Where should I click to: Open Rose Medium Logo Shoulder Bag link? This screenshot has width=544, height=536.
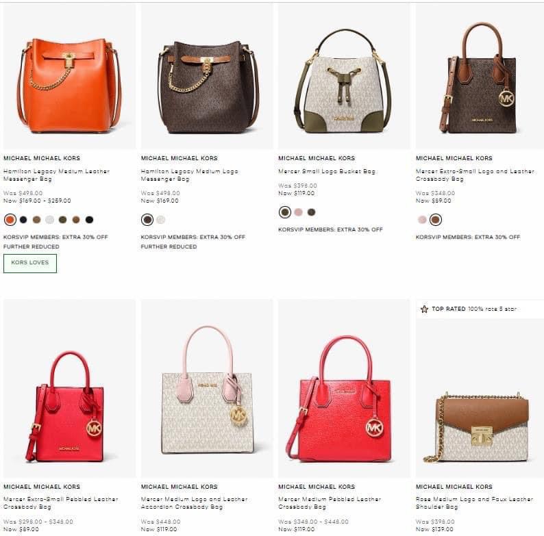(474, 502)
